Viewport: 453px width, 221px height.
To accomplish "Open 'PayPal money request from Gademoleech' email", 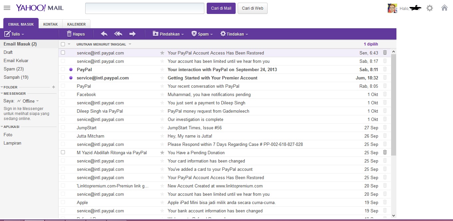I will (x=208, y=111).
